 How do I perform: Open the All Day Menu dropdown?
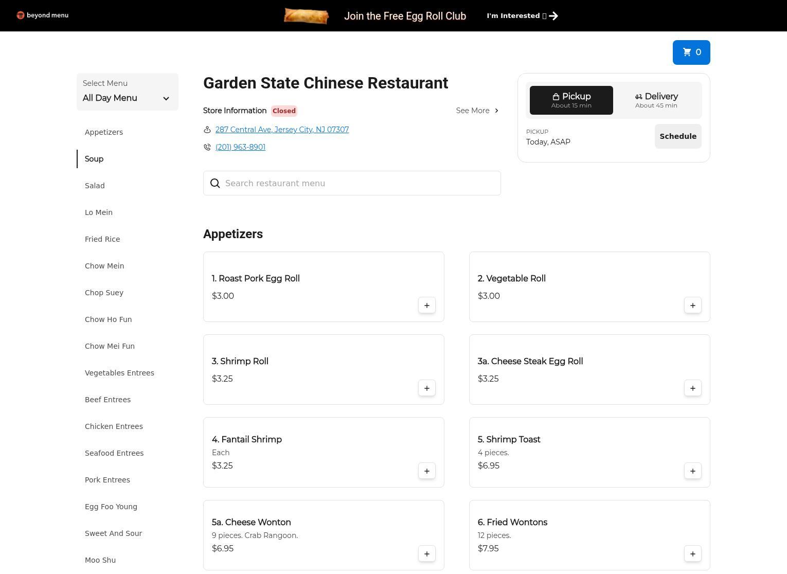tap(127, 92)
